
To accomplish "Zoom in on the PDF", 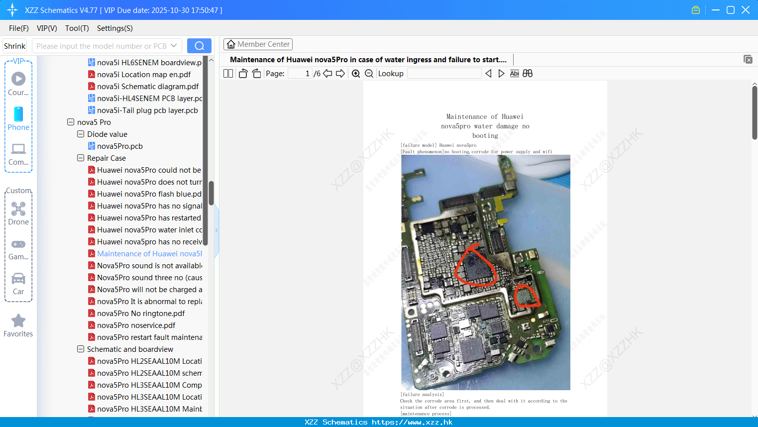I will 356,74.
